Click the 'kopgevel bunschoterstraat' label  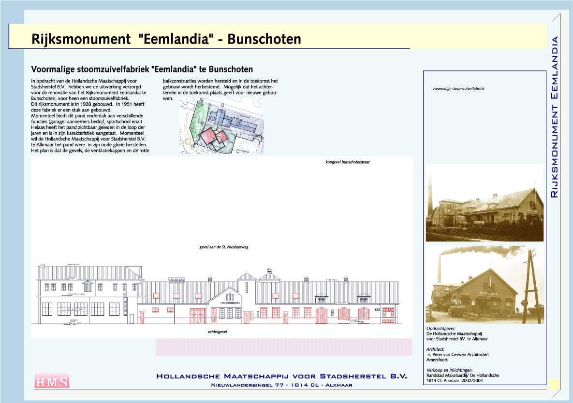coord(348,162)
